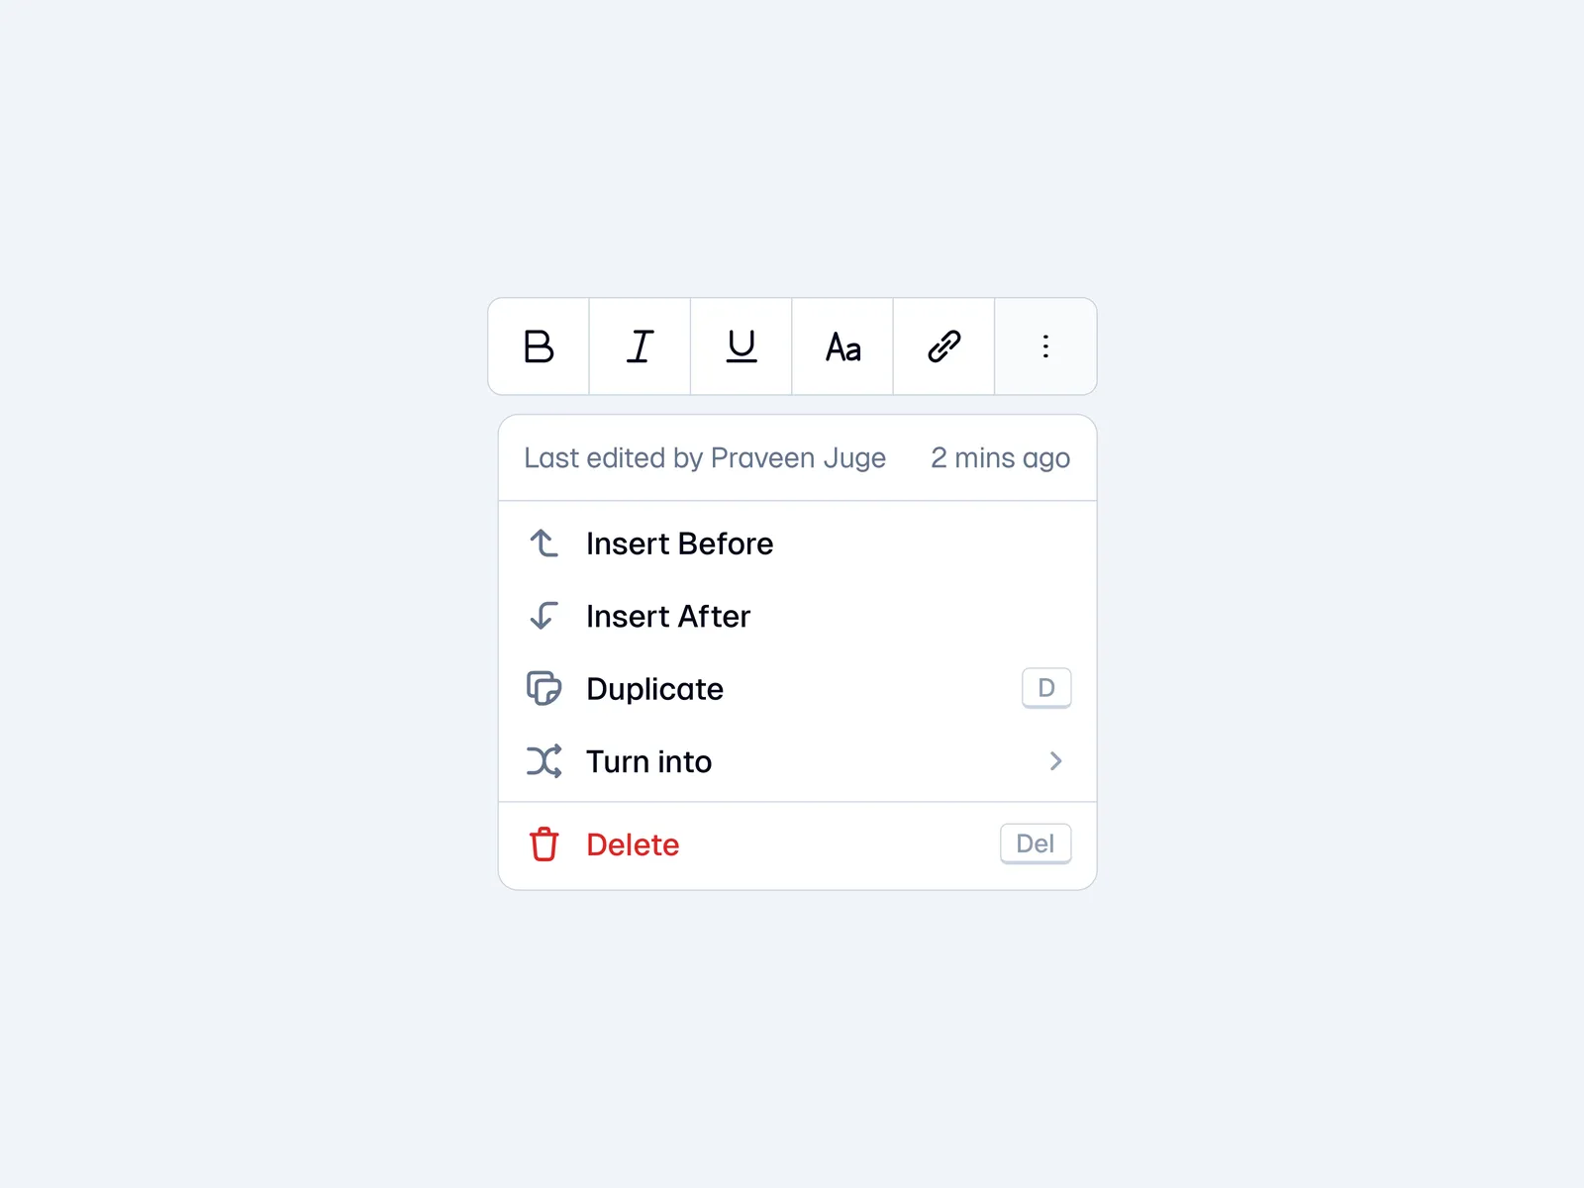Click the D shortcut key badge
The image size is (1584, 1188).
pos(1046,688)
